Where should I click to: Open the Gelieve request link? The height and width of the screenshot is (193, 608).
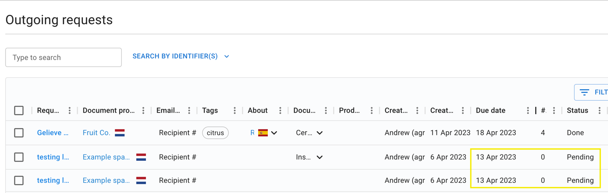[x=53, y=133]
